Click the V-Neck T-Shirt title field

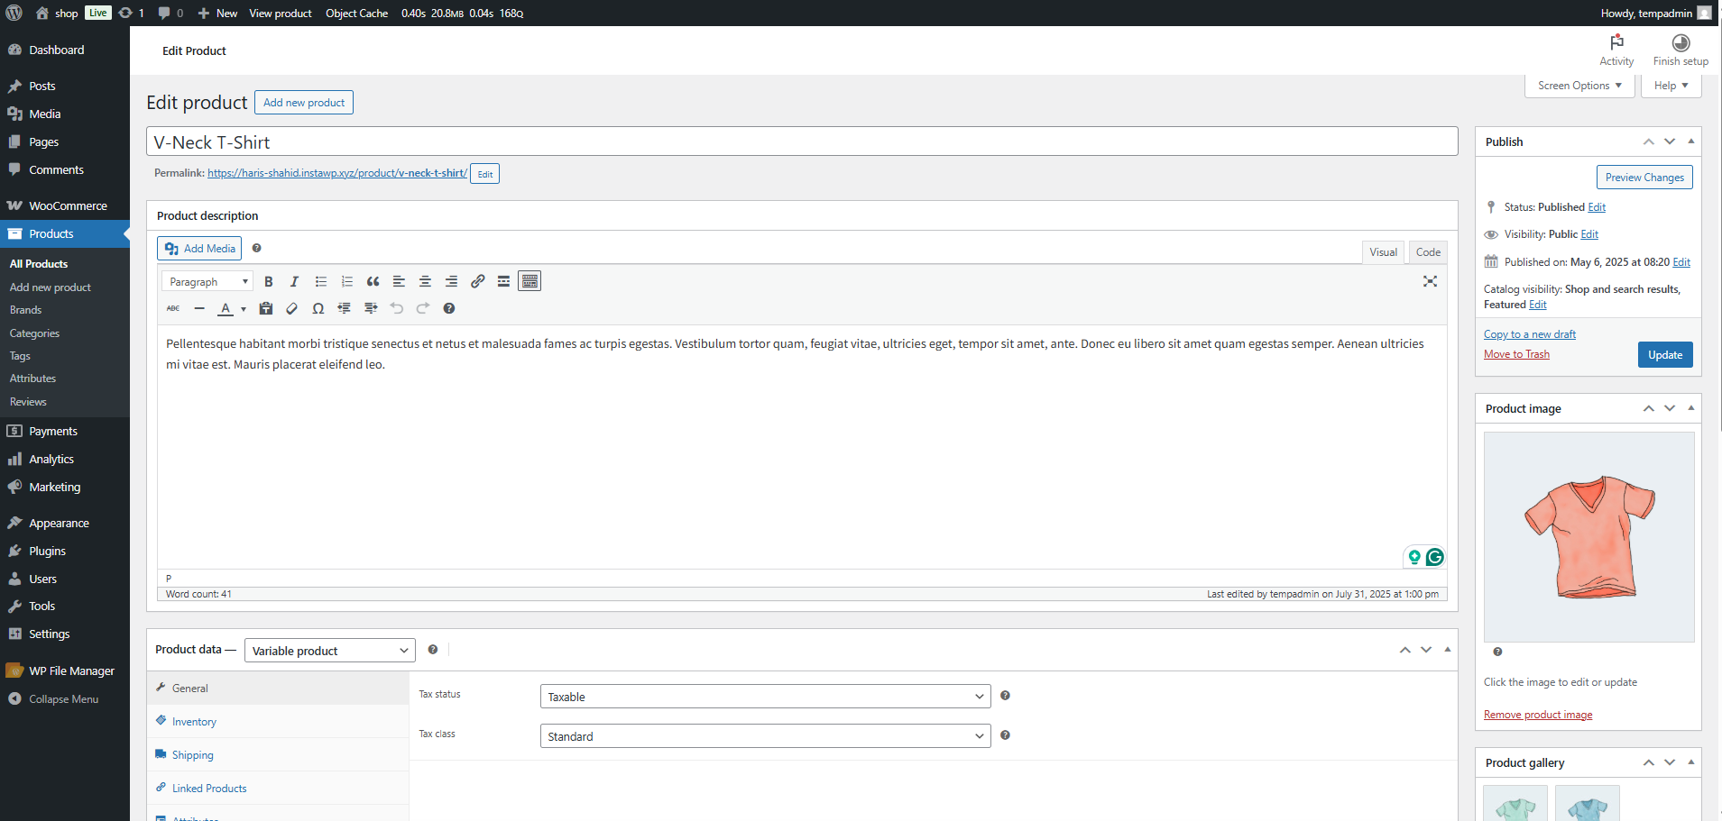coord(801,142)
